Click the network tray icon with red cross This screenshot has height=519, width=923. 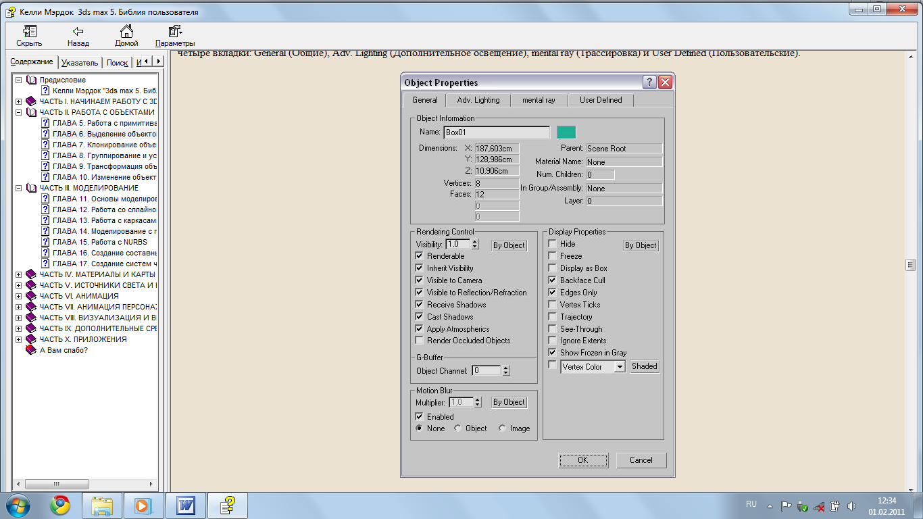coord(819,505)
